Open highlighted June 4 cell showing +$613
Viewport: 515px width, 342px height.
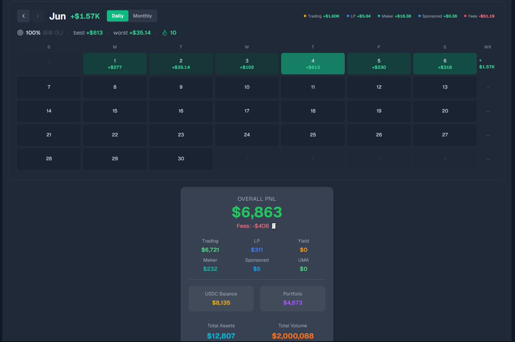point(313,64)
